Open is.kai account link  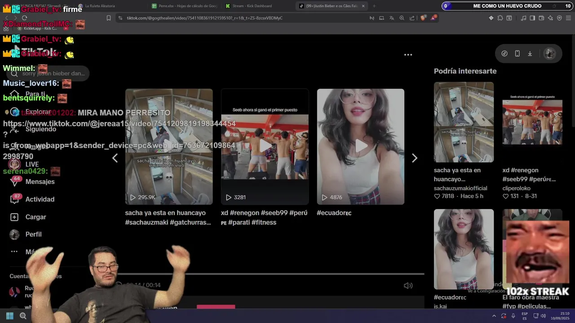point(440,306)
